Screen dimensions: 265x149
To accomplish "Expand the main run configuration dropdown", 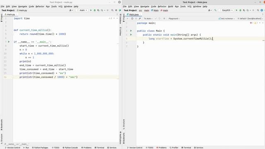I will click(x=82, y=10).
